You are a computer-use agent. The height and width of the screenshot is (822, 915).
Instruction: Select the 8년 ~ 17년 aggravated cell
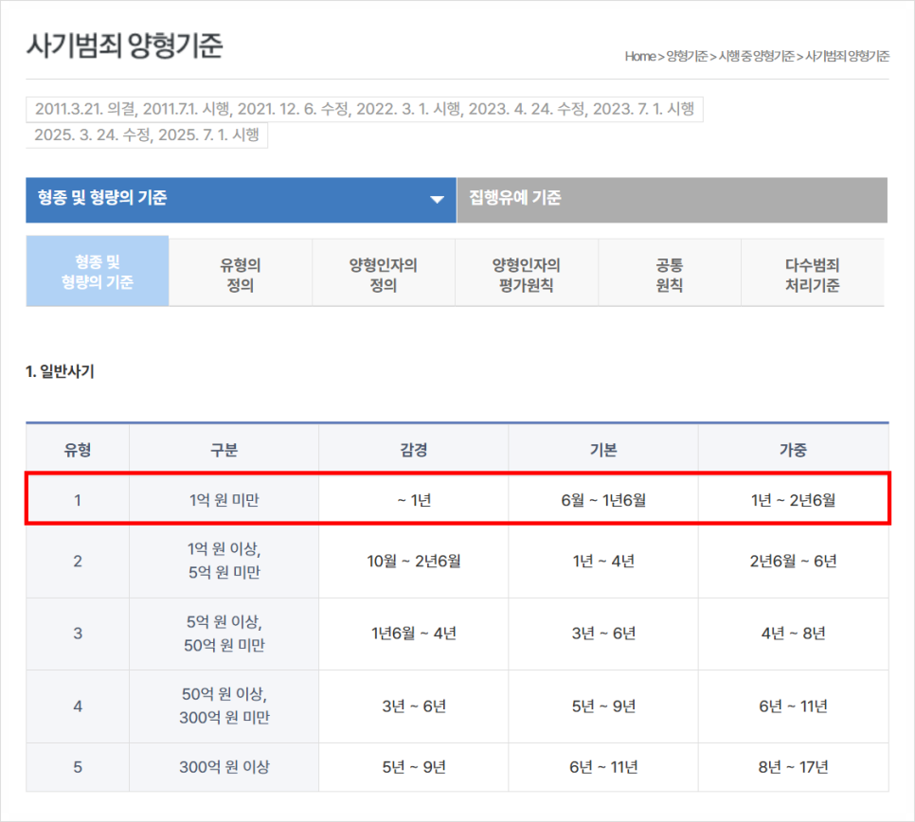(x=793, y=767)
